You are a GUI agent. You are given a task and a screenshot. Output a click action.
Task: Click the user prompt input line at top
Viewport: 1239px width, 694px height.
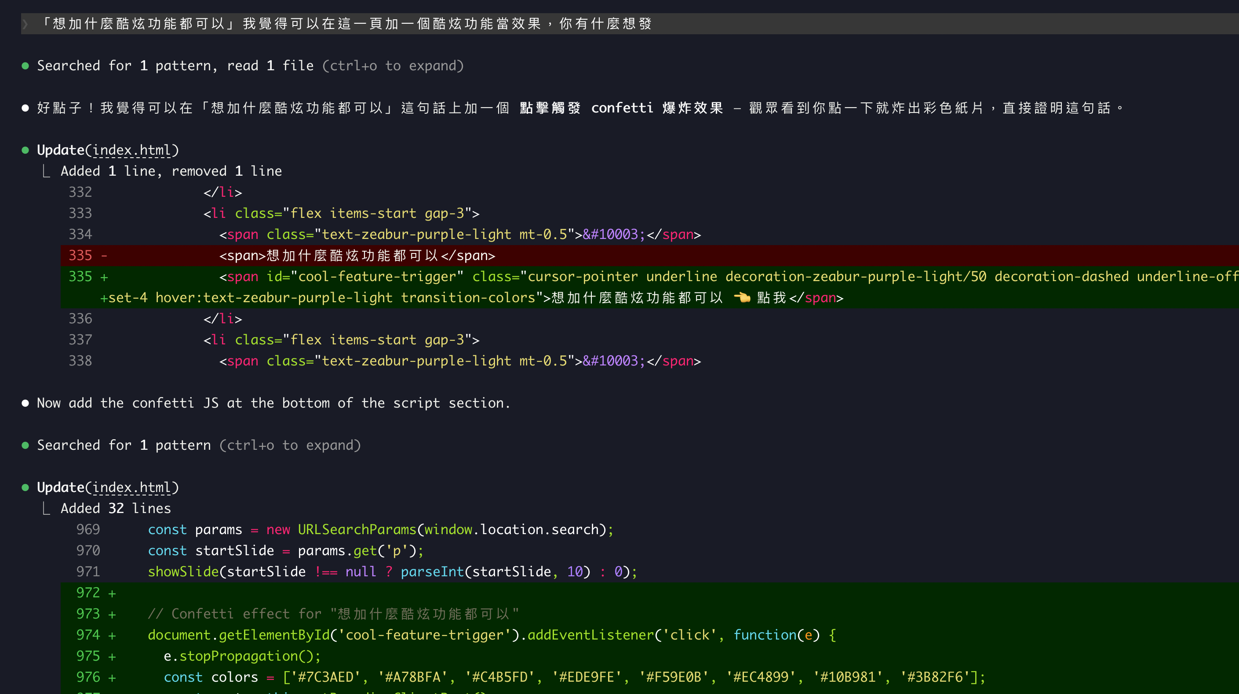coord(346,24)
